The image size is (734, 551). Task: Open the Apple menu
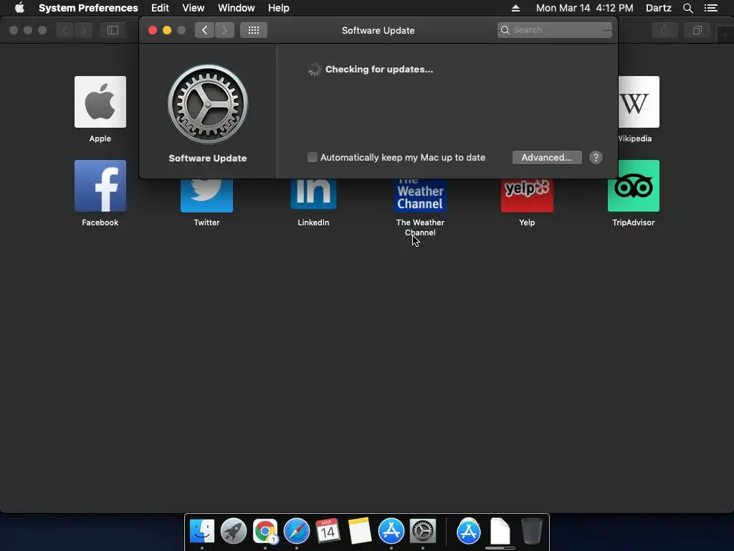click(19, 8)
